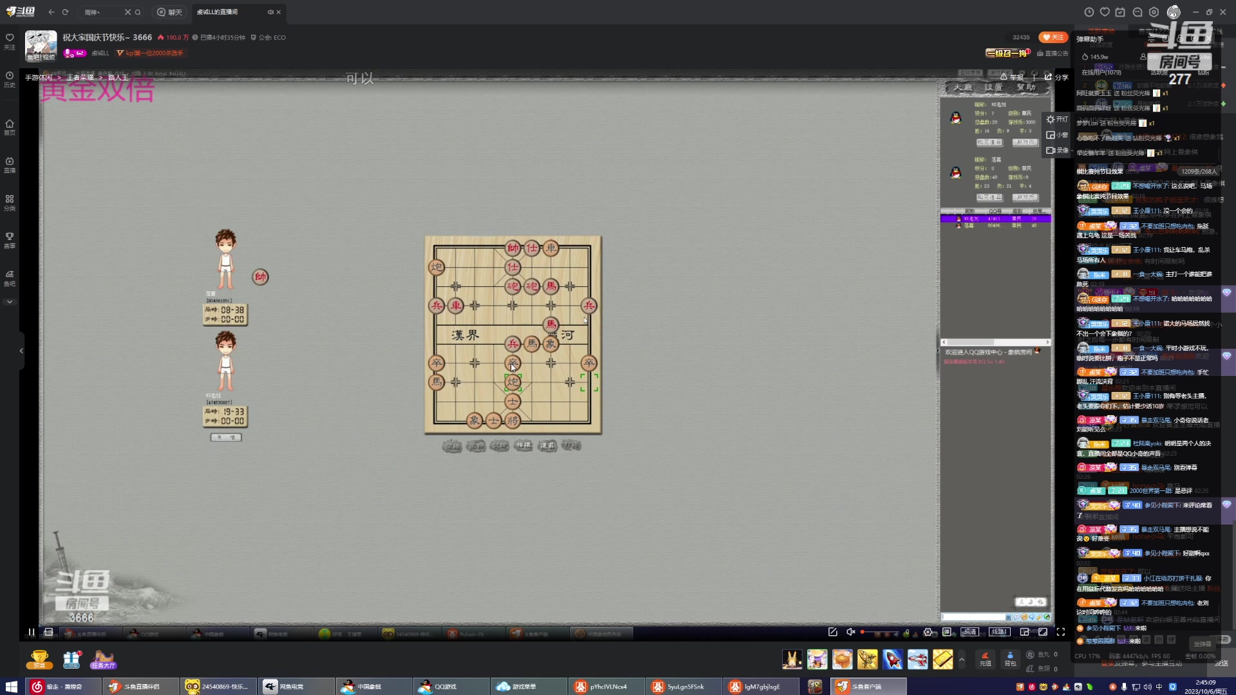Send the red rocket gift
The image size is (1236, 695).
pos(893,659)
